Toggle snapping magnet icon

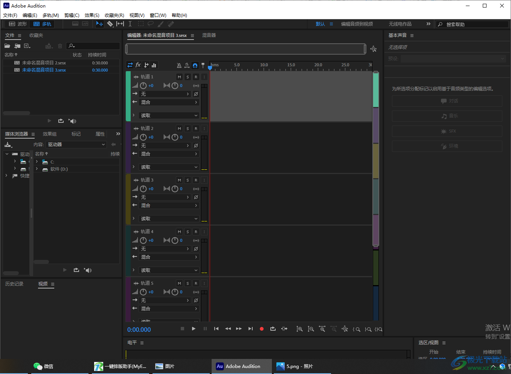click(195, 66)
